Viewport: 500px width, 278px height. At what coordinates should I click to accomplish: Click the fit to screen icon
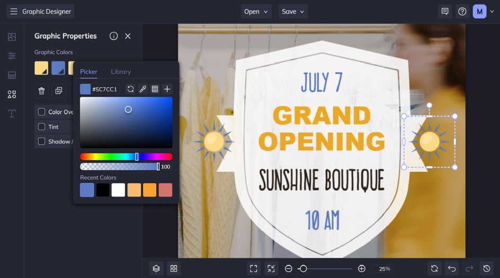click(254, 269)
